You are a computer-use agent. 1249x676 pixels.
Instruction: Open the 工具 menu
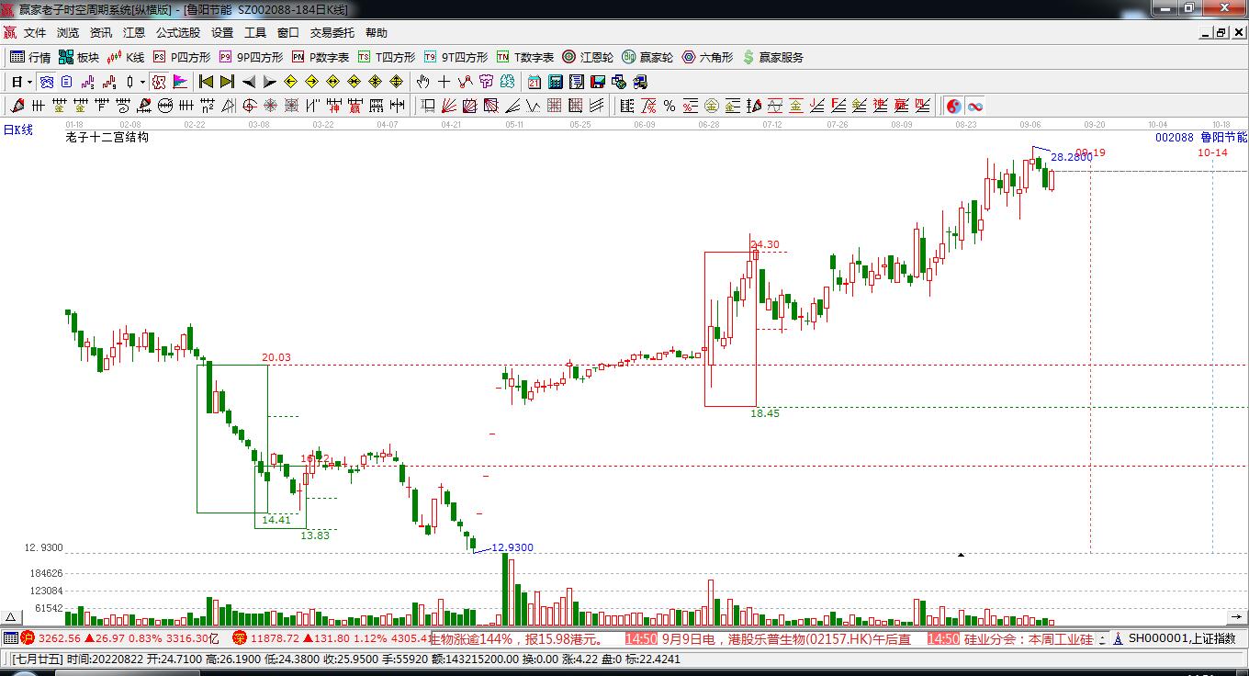(x=255, y=32)
